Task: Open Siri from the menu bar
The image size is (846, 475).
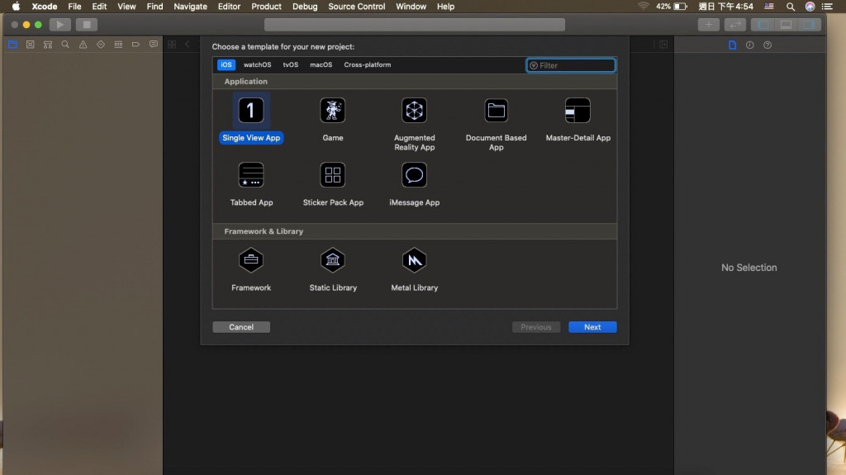Action: tap(810, 7)
